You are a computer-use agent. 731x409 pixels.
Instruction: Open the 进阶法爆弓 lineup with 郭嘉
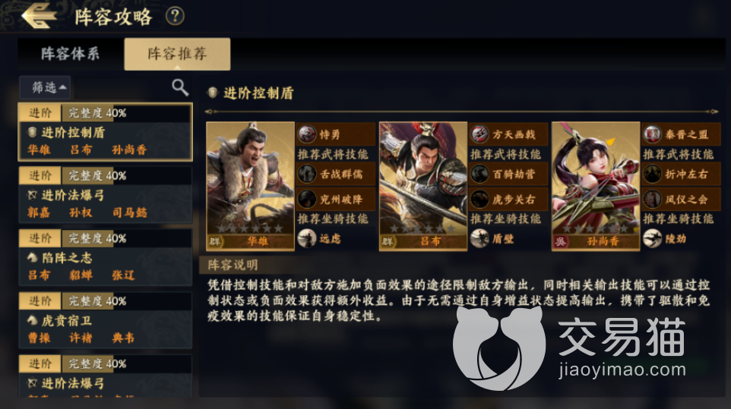click(x=106, y=194)
